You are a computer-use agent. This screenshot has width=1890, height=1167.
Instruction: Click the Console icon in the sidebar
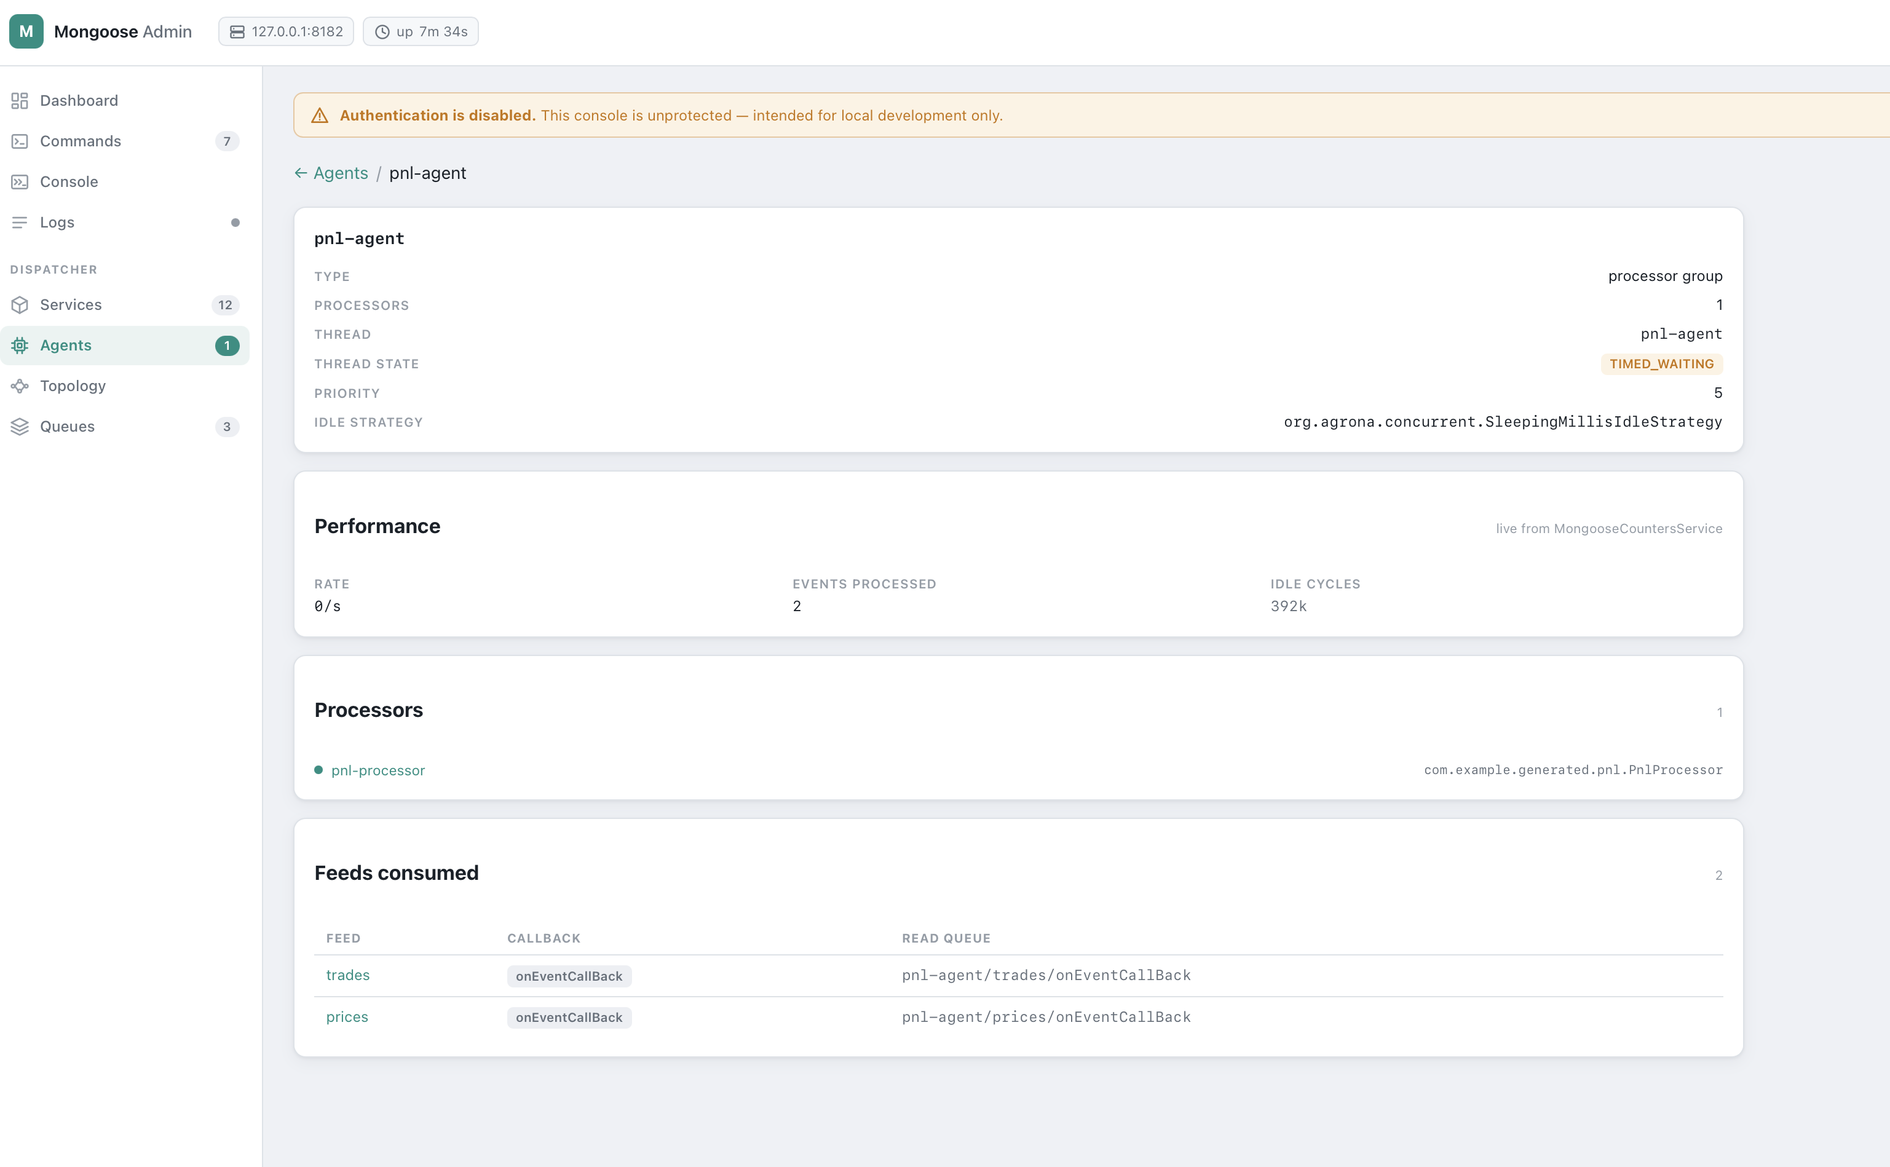coord(20,182)
